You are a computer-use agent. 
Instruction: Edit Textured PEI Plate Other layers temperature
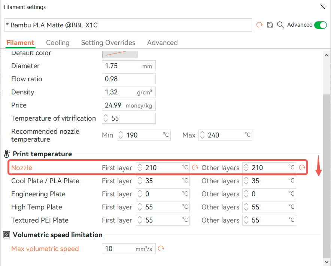pyautogui.click(x=269, y=220)
